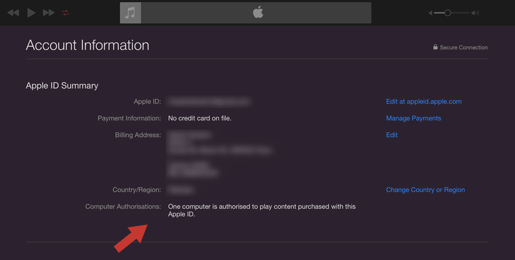Click the Account Information heading
This screenshot has height=260, width=515.
87,46
